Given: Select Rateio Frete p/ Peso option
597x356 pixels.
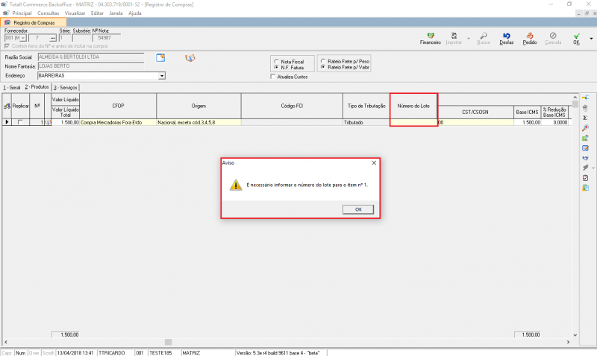Looking at the screenshot, I should (x=322, y=61).
